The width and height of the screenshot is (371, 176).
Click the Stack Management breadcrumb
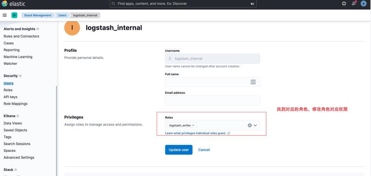[37, 15]
